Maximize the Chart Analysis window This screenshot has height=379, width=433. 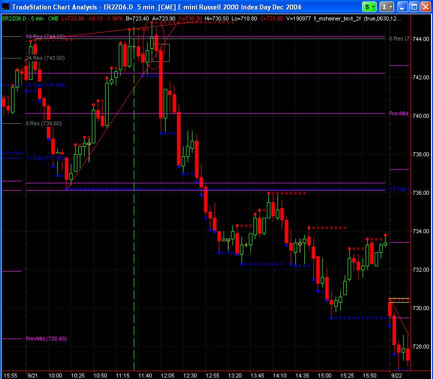click(x=414, y=6)
